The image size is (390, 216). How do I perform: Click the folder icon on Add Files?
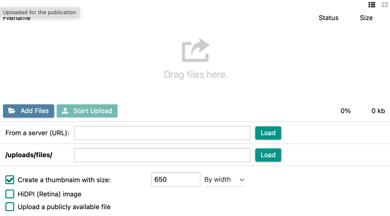point(12,111)
